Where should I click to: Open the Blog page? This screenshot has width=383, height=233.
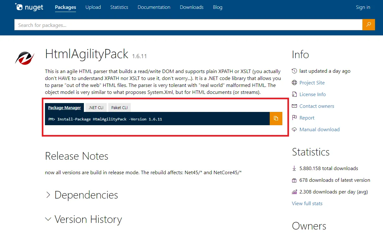[x=218, y=7]
